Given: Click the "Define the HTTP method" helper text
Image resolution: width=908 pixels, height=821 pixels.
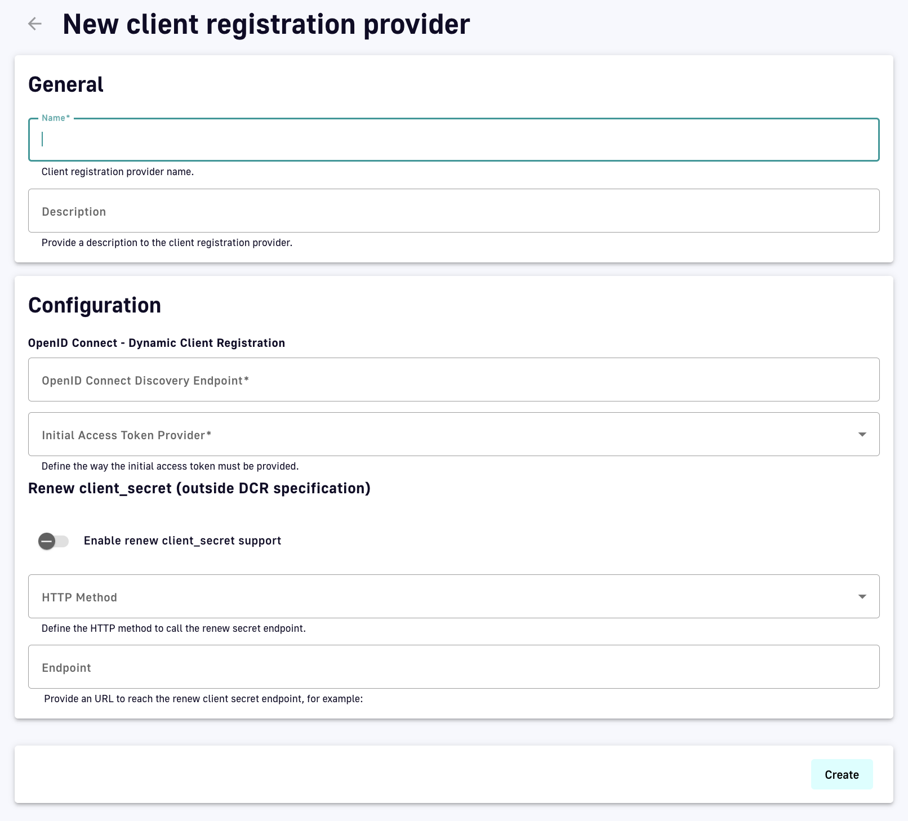Looking at the screenshot, I should [173, 628].
